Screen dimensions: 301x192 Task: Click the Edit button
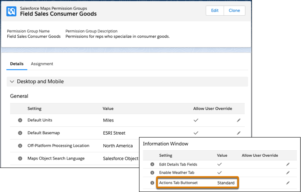(215, 10)
